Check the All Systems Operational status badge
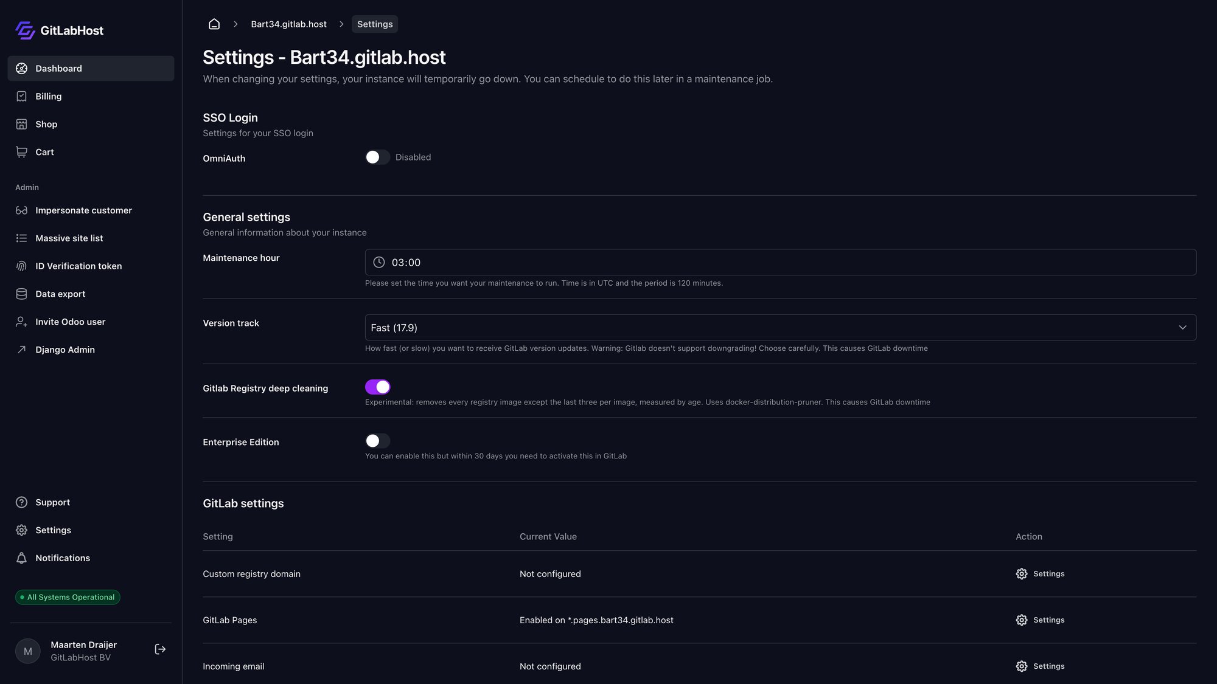 (x=68, y=597)
